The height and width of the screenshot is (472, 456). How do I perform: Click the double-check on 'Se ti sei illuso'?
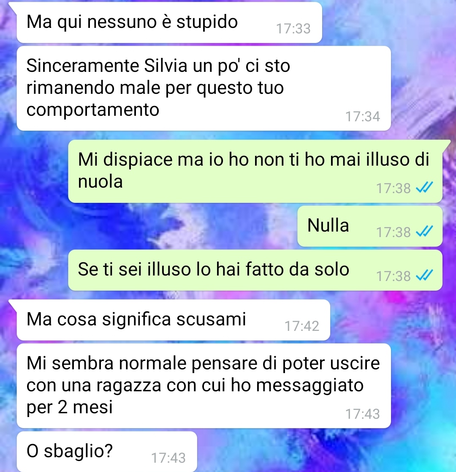pos(424,276)
